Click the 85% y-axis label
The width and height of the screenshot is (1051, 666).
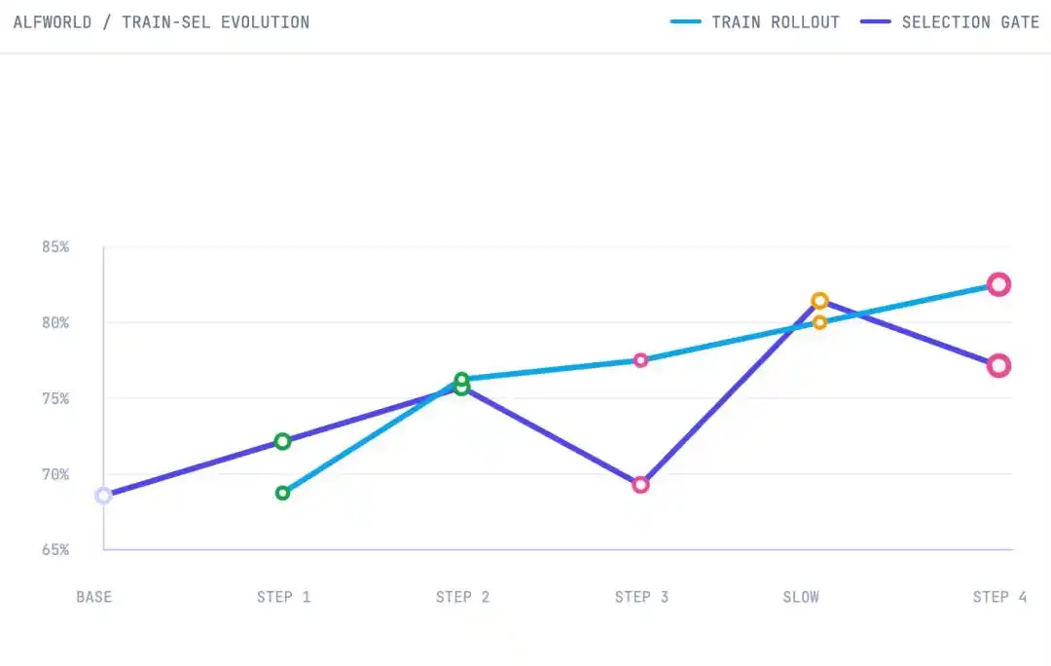[x=54, y=246]
